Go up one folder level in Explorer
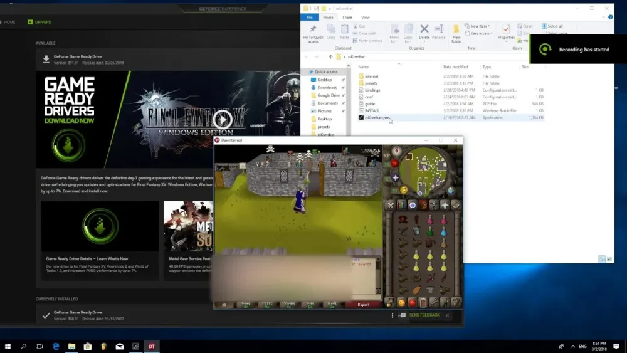Viewport: 627px width, 353px height. [330, 57]
